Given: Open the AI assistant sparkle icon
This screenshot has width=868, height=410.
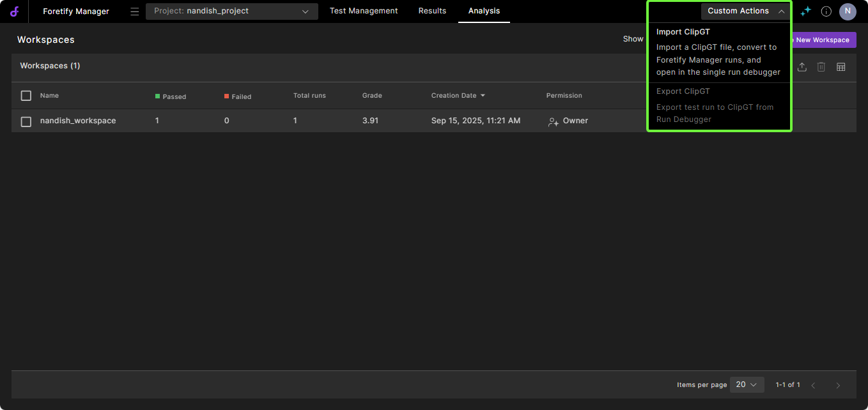Looking at the screenshot, I should coord(805,11).
